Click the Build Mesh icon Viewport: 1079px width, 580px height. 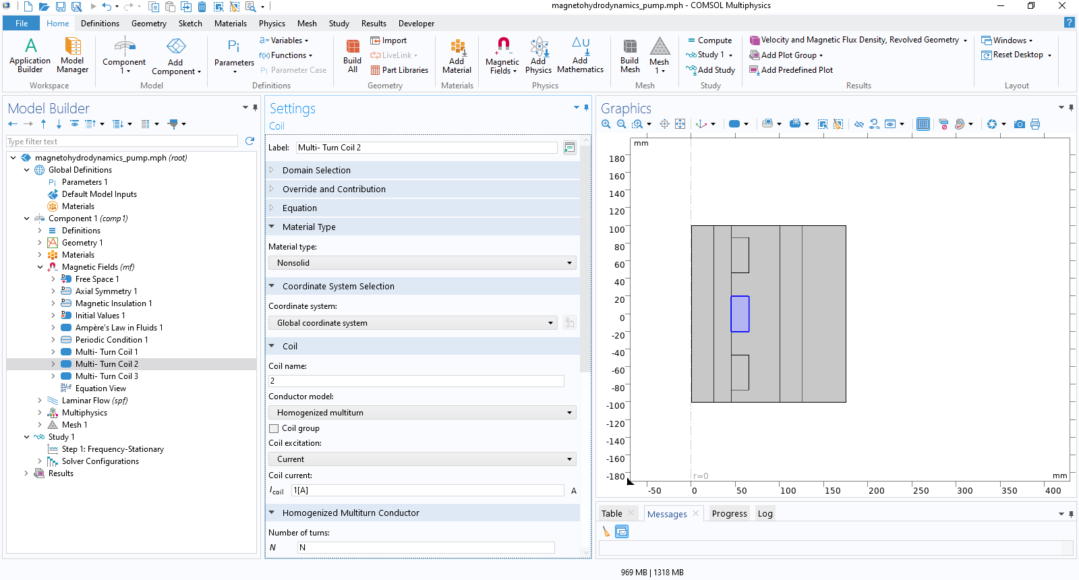(629, 55)
